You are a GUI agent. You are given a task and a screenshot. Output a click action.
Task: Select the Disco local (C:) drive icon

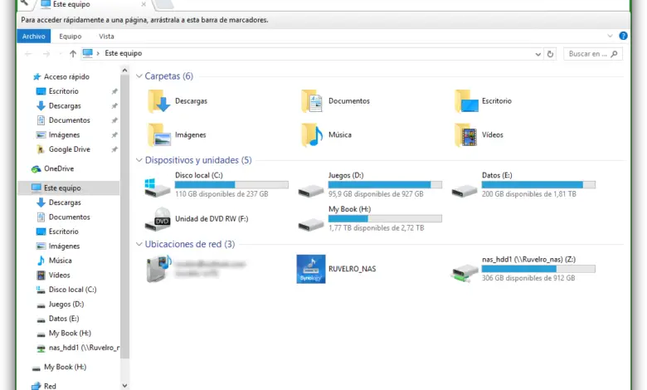(158, 188)
